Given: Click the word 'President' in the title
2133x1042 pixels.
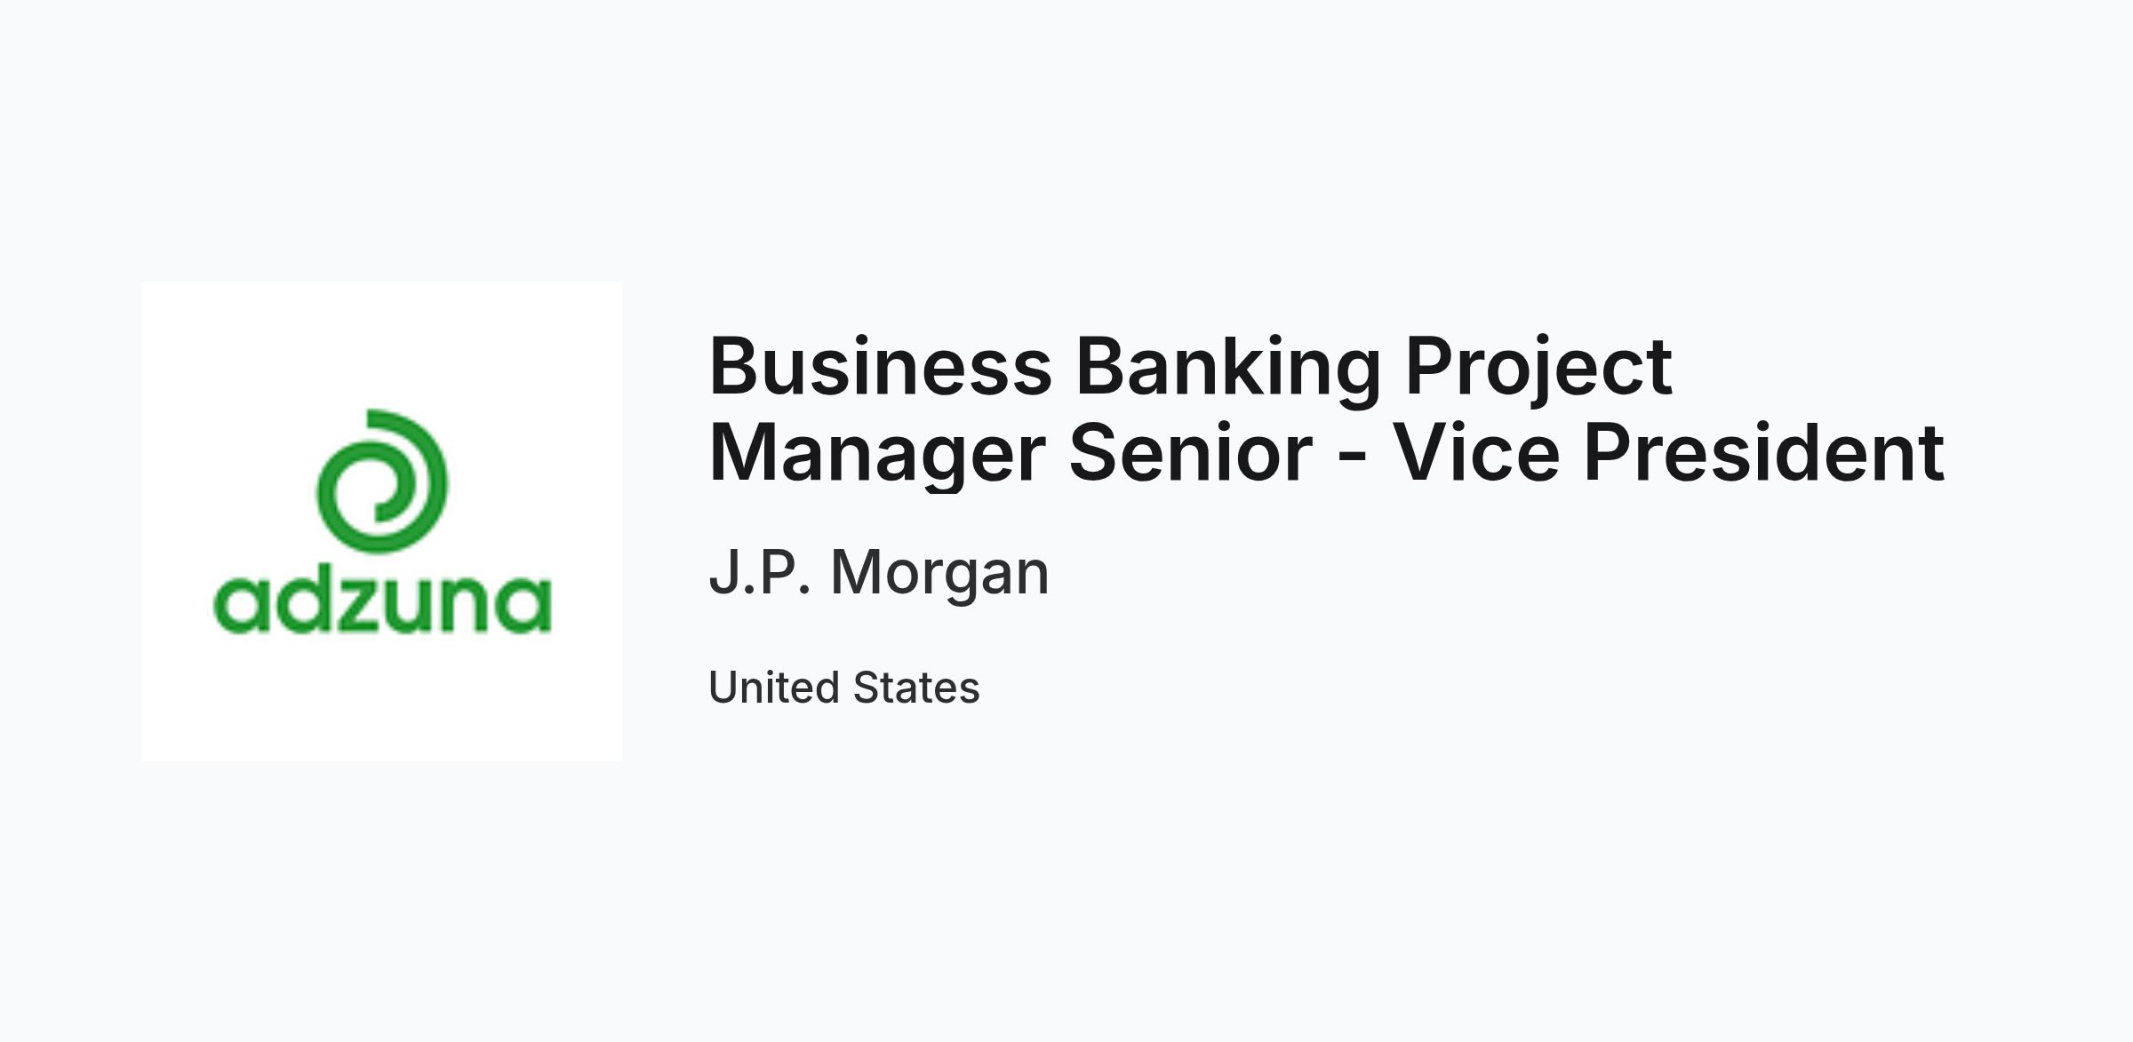Looking at the screenshot, I should pos(1764,453).
